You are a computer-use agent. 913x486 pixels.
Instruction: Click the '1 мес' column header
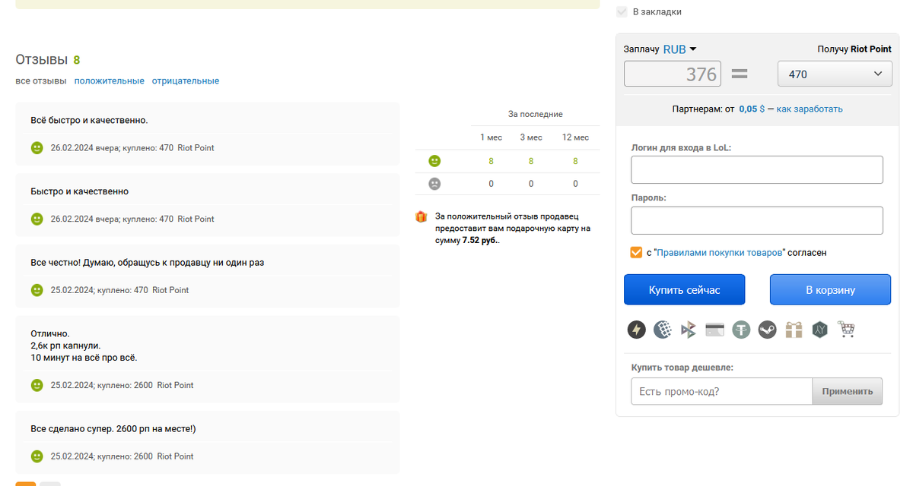coord(491,137)
